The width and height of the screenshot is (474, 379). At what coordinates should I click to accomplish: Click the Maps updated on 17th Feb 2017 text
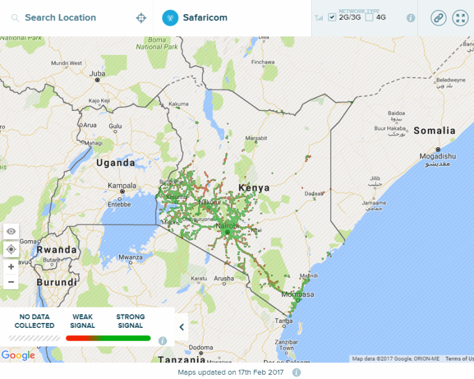pyautogui.click(x=231, y=372)
